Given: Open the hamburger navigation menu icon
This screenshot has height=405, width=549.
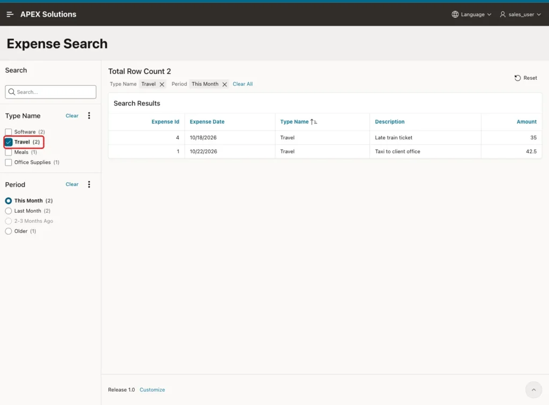Looking at the screenshot, I should click(10, 14).
